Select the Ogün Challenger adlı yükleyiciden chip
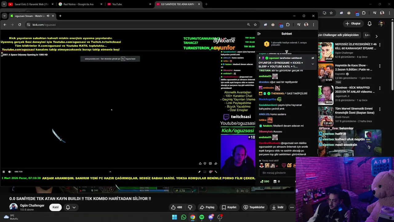The height and width of the screenshot is (222, 394). 340,35
